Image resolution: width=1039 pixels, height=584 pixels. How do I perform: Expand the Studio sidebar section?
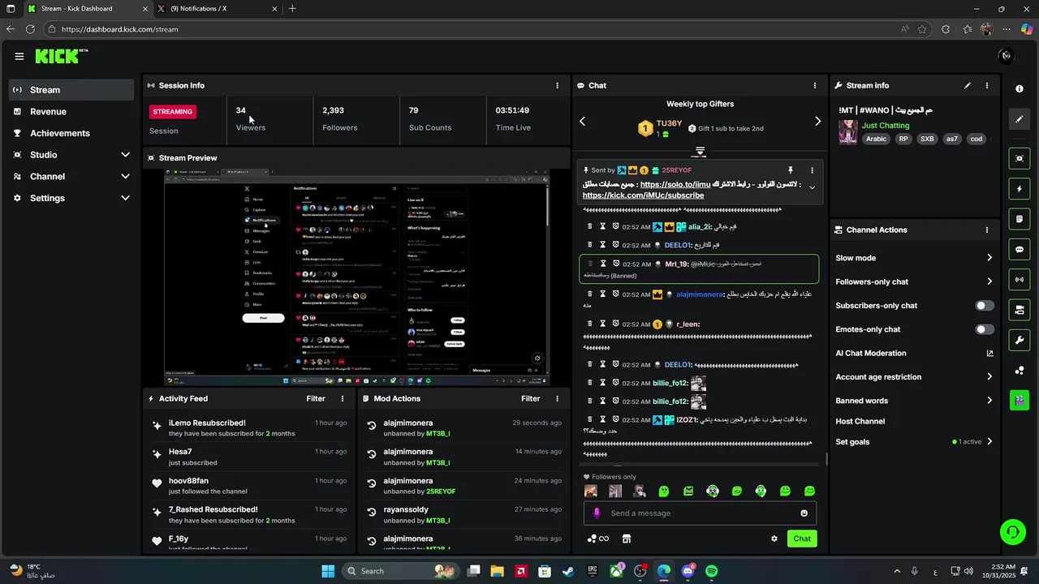click(125, 155)
